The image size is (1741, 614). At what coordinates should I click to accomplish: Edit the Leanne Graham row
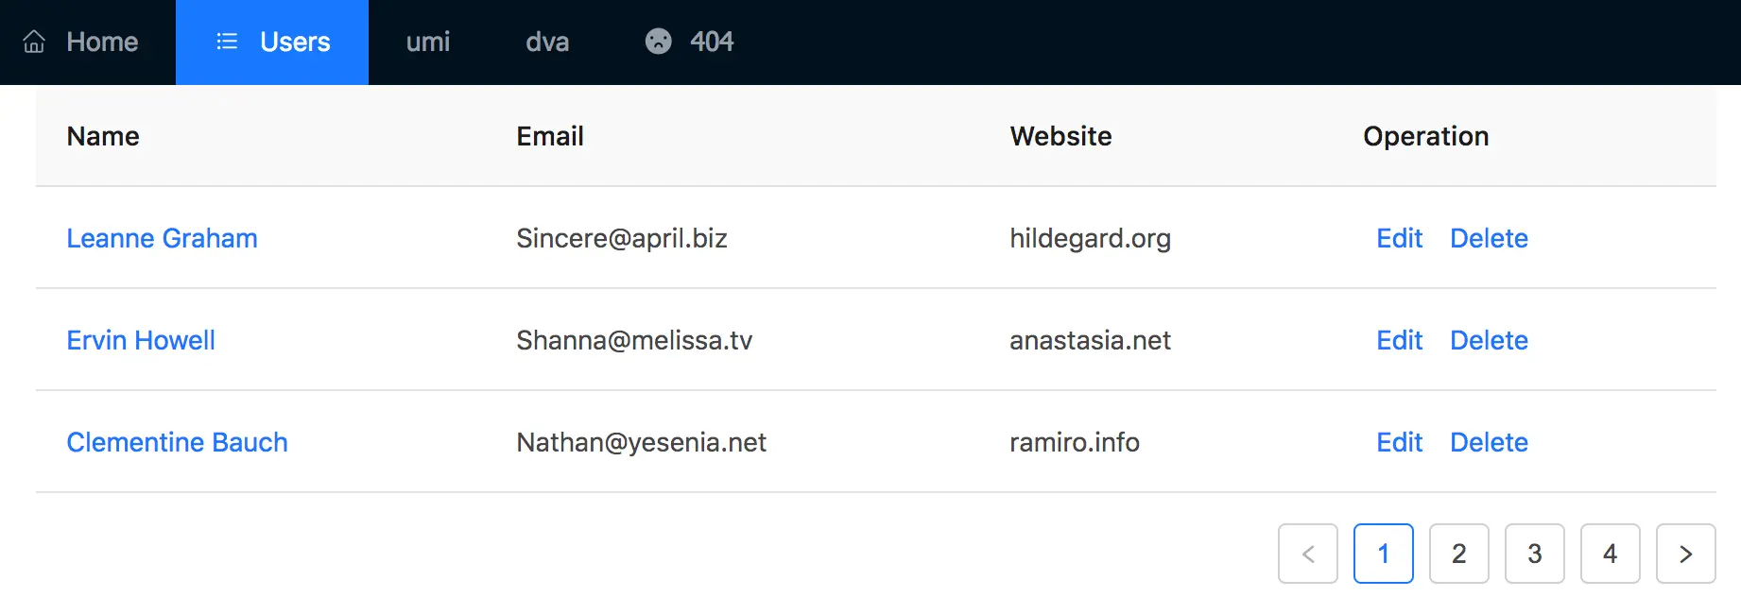1399,238
